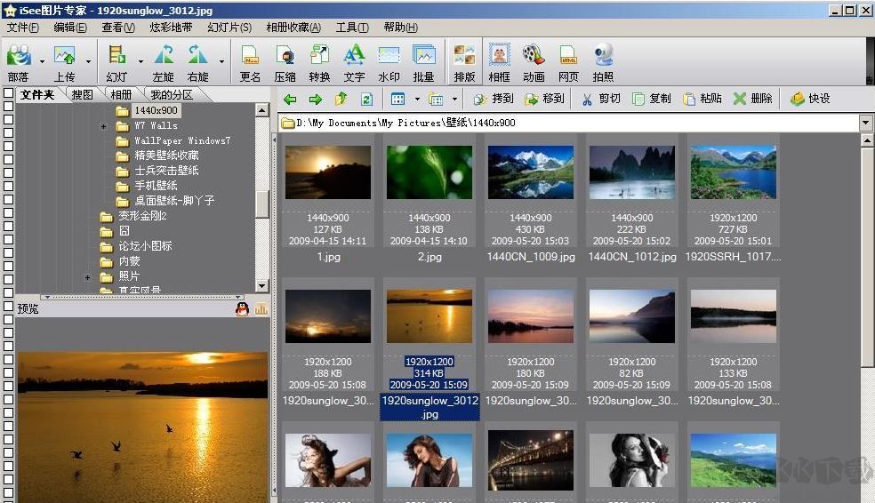Click the histogram icon in 预览 header

click(261, 308)
